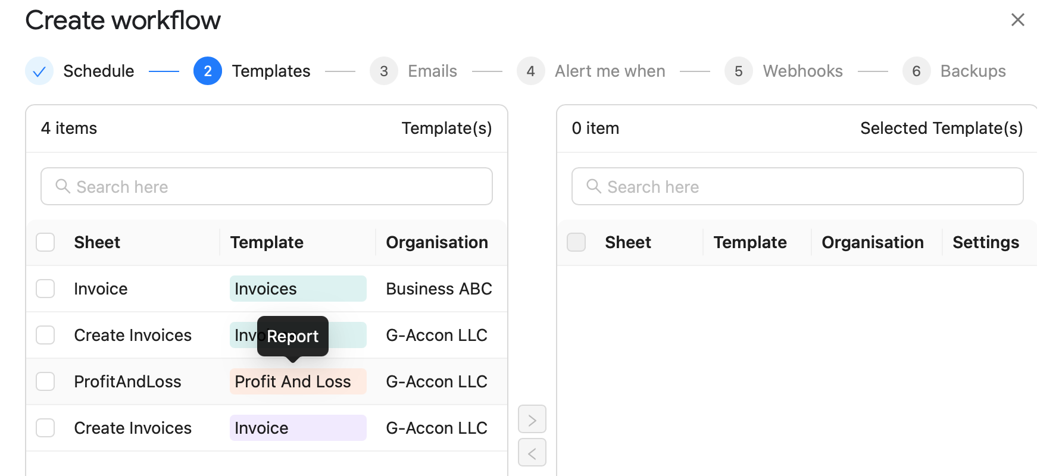This screenshot has height=476, width=1062.
Task: Click the step 3 Emails circle icon
Action: 384,71
